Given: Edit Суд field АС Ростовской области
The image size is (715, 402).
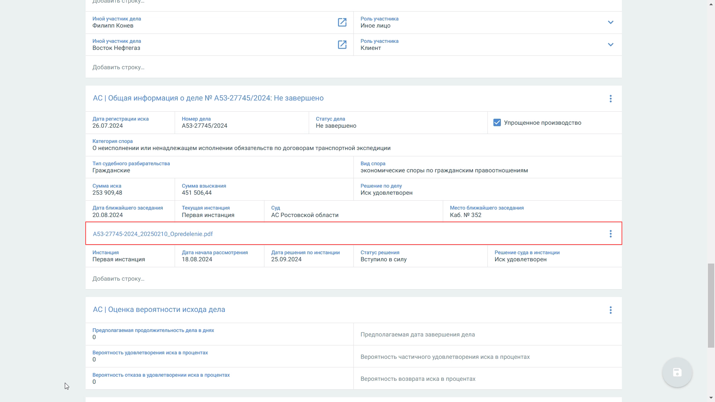Looking at the screenshot, I should 353,211.
